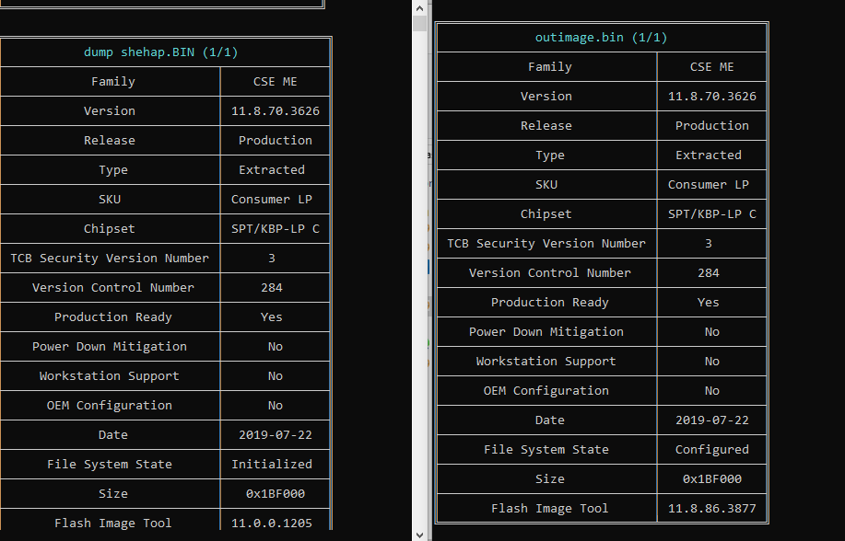
Task: Click 'SKU' label in outimage.bin table
Action: [546, 185]
